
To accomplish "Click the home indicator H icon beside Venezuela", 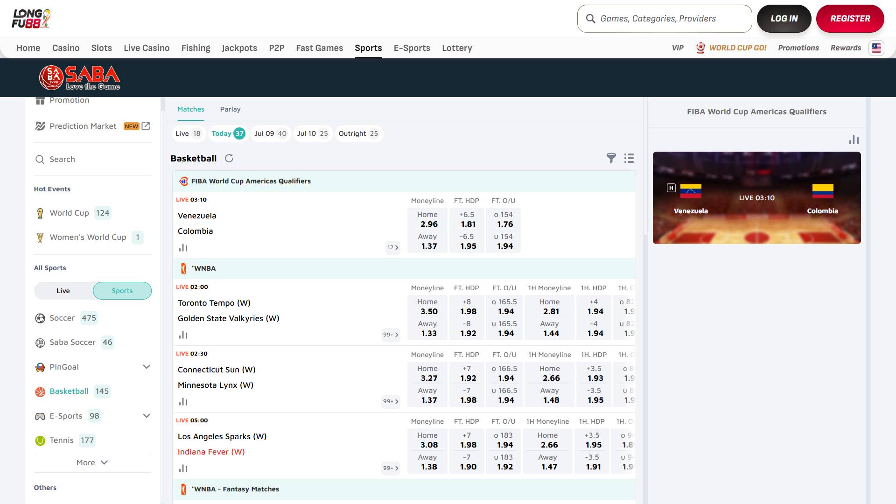I will [671, 188].
